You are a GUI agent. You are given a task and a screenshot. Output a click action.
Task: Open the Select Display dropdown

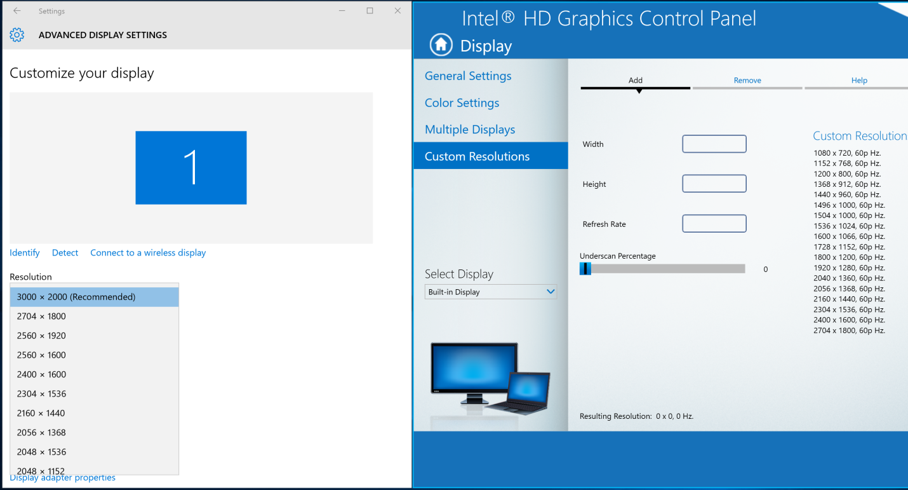pyautogui.click(x=490, y=292)
